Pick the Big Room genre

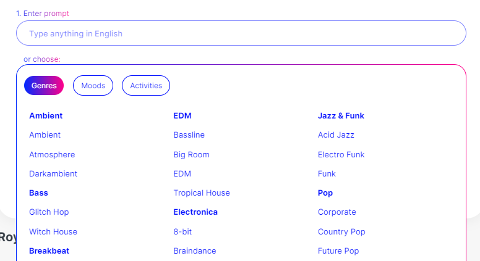tap(191, 154)
